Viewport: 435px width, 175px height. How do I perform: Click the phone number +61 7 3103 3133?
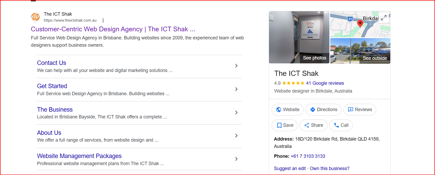308,156
